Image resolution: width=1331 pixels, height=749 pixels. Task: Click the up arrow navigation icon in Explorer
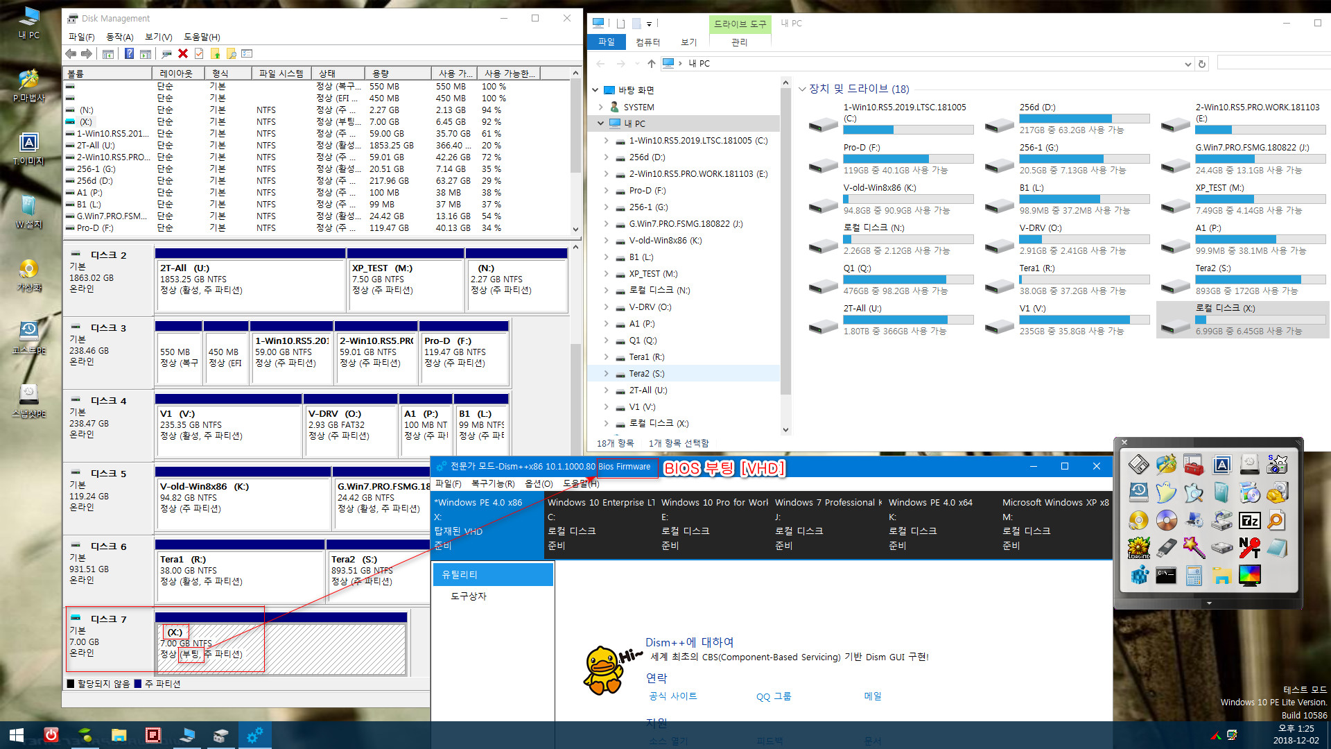pyautogui.click(x=651, y=64)
